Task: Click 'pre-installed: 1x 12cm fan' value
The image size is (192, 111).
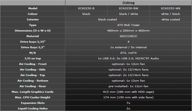Action: coord(128,86)
